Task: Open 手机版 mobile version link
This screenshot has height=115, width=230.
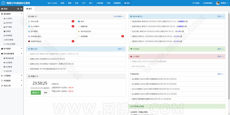Action: coord(196,3)
